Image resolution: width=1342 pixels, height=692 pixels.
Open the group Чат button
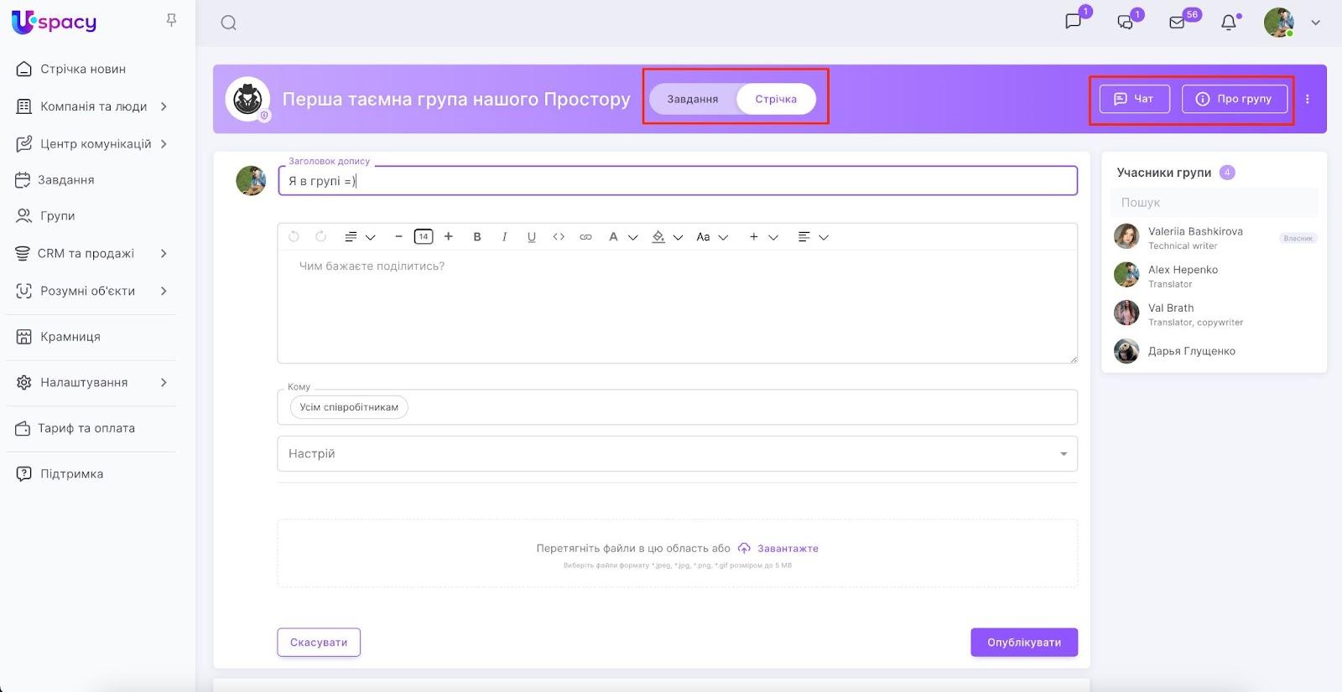pyautogui.click(x=1134, y=99)
